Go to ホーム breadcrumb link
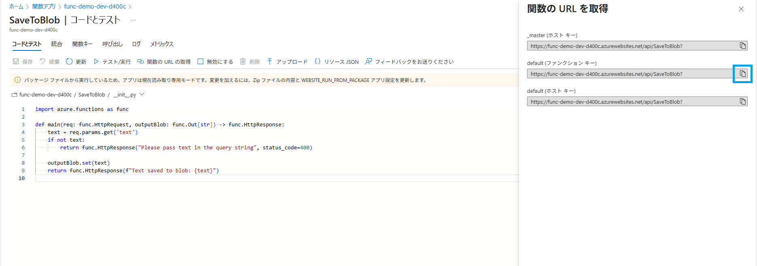Viewport: 757px width, 266px height. [16, 6]
